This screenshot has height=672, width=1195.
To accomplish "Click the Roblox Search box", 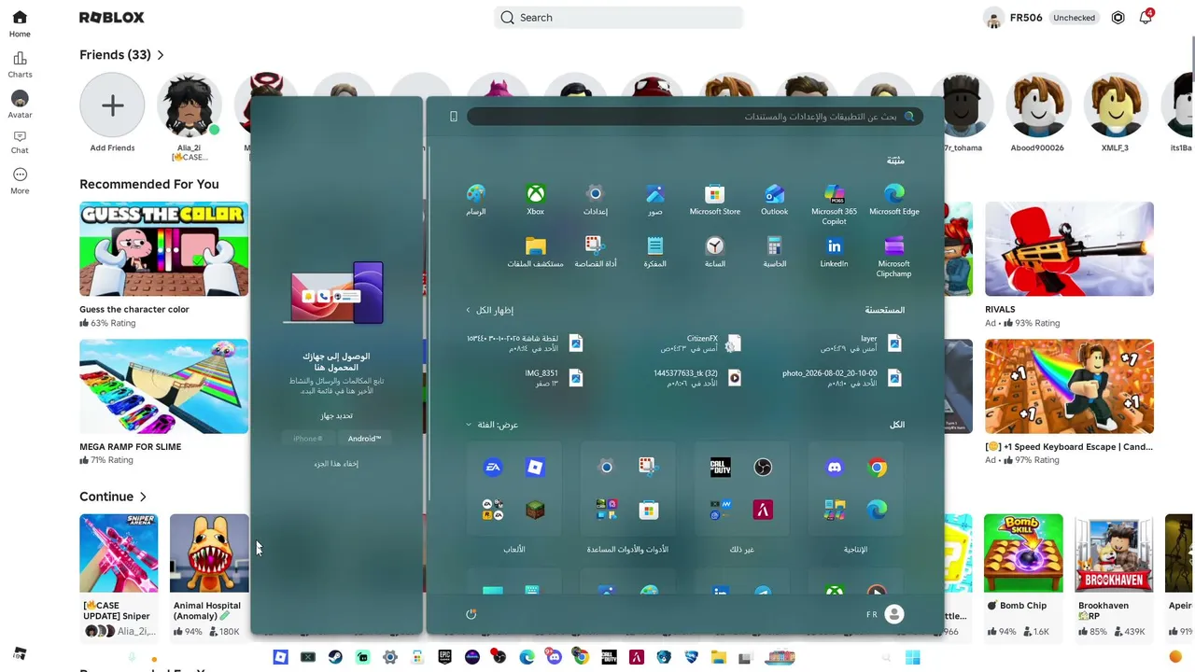I will point(618,18).
